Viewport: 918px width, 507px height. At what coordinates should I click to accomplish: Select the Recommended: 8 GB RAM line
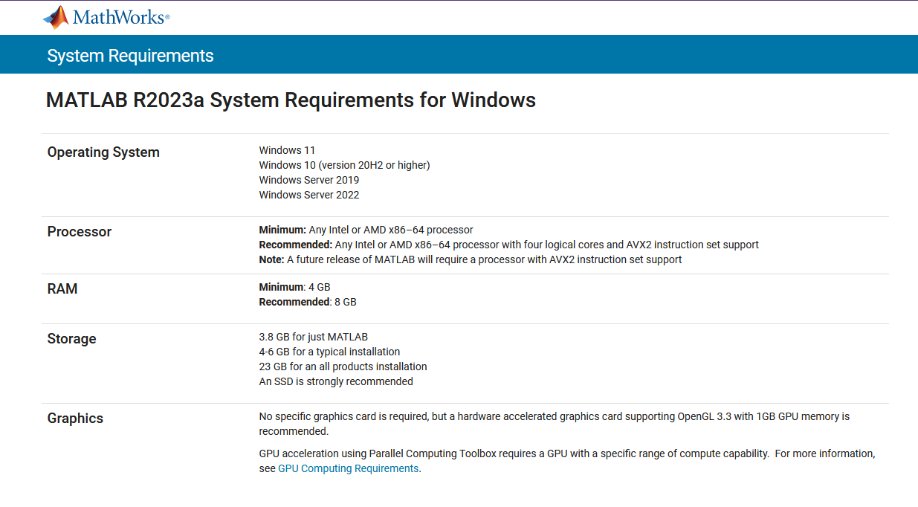[x=307, y=302]
